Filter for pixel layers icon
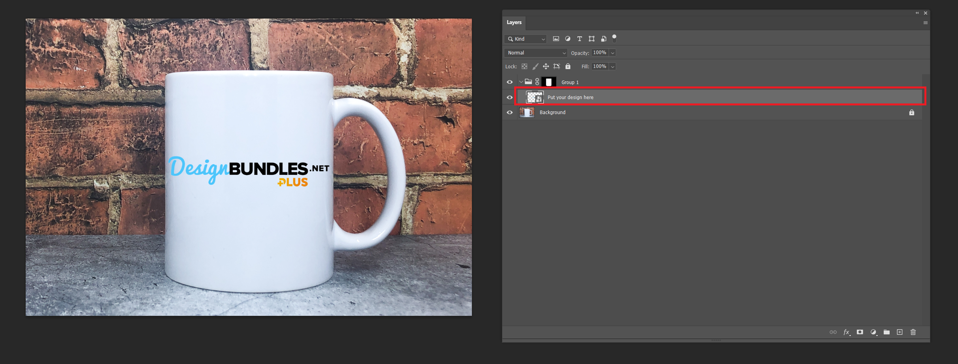Screen dimensions: 958x364 tap(556, 39)
